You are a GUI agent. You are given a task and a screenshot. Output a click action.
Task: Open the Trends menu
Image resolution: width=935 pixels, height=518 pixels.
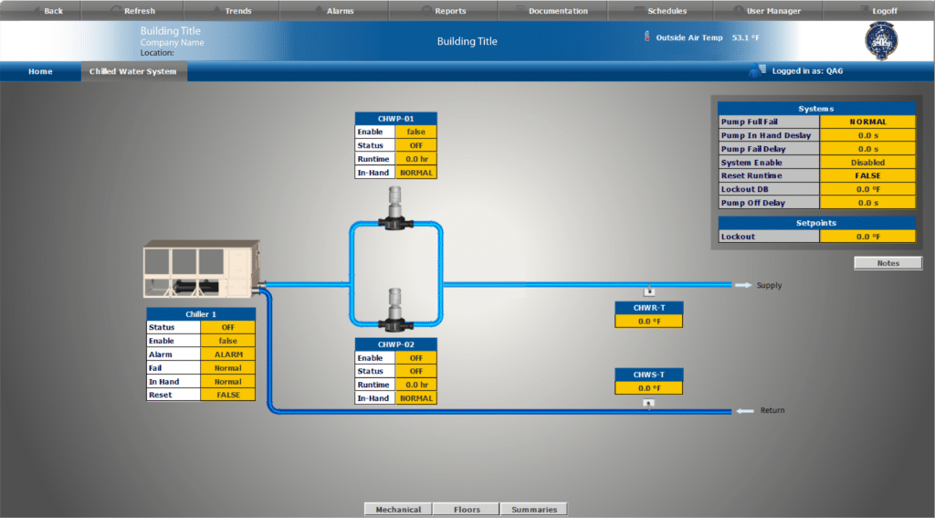pyautogui.click(x=232, y=11)
